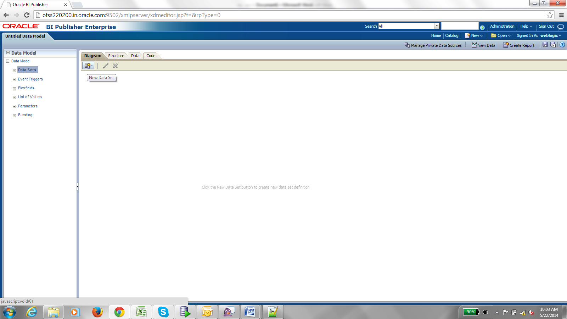This screenshot has width=567, height=319.
Task: Click in the search text field
Action: 460,26
